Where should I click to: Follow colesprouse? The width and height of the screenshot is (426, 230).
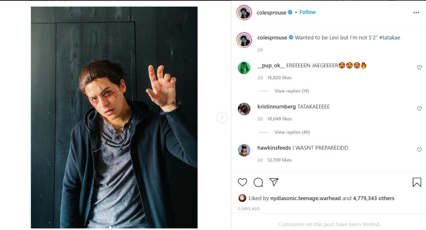tap(307, 12)
